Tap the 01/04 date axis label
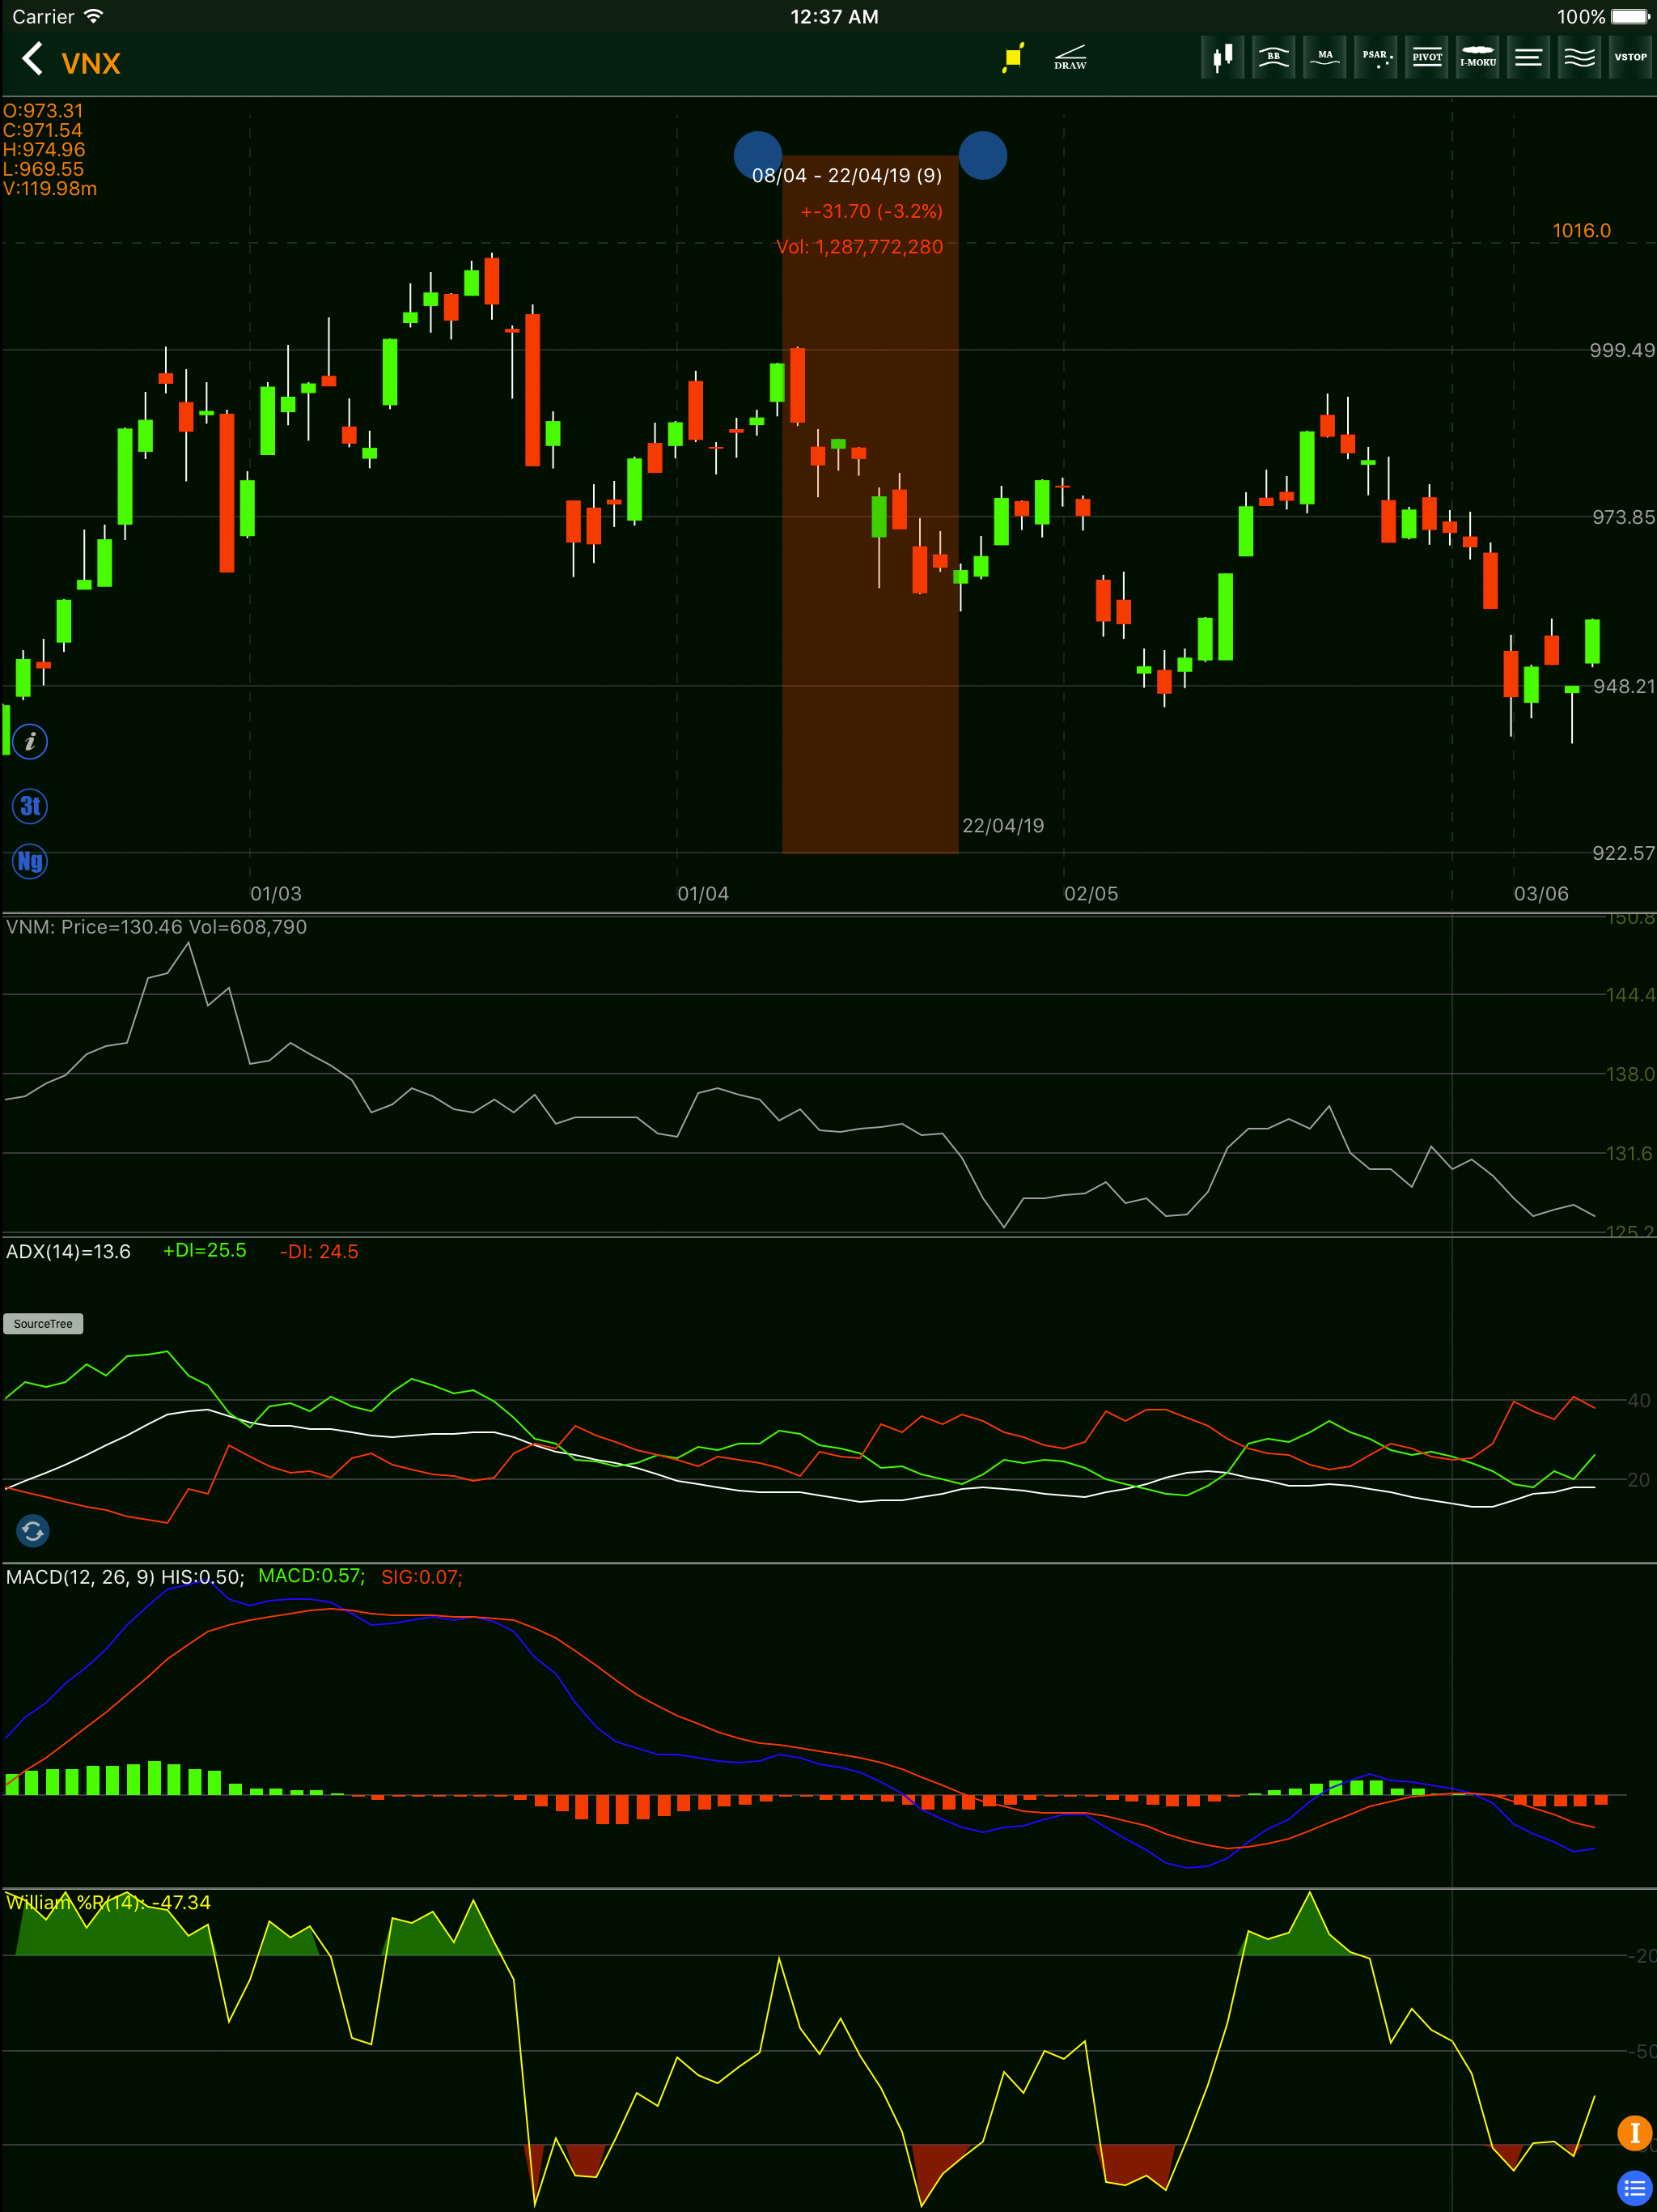Screen dimensions: 1657x2212 coord(702,893)
